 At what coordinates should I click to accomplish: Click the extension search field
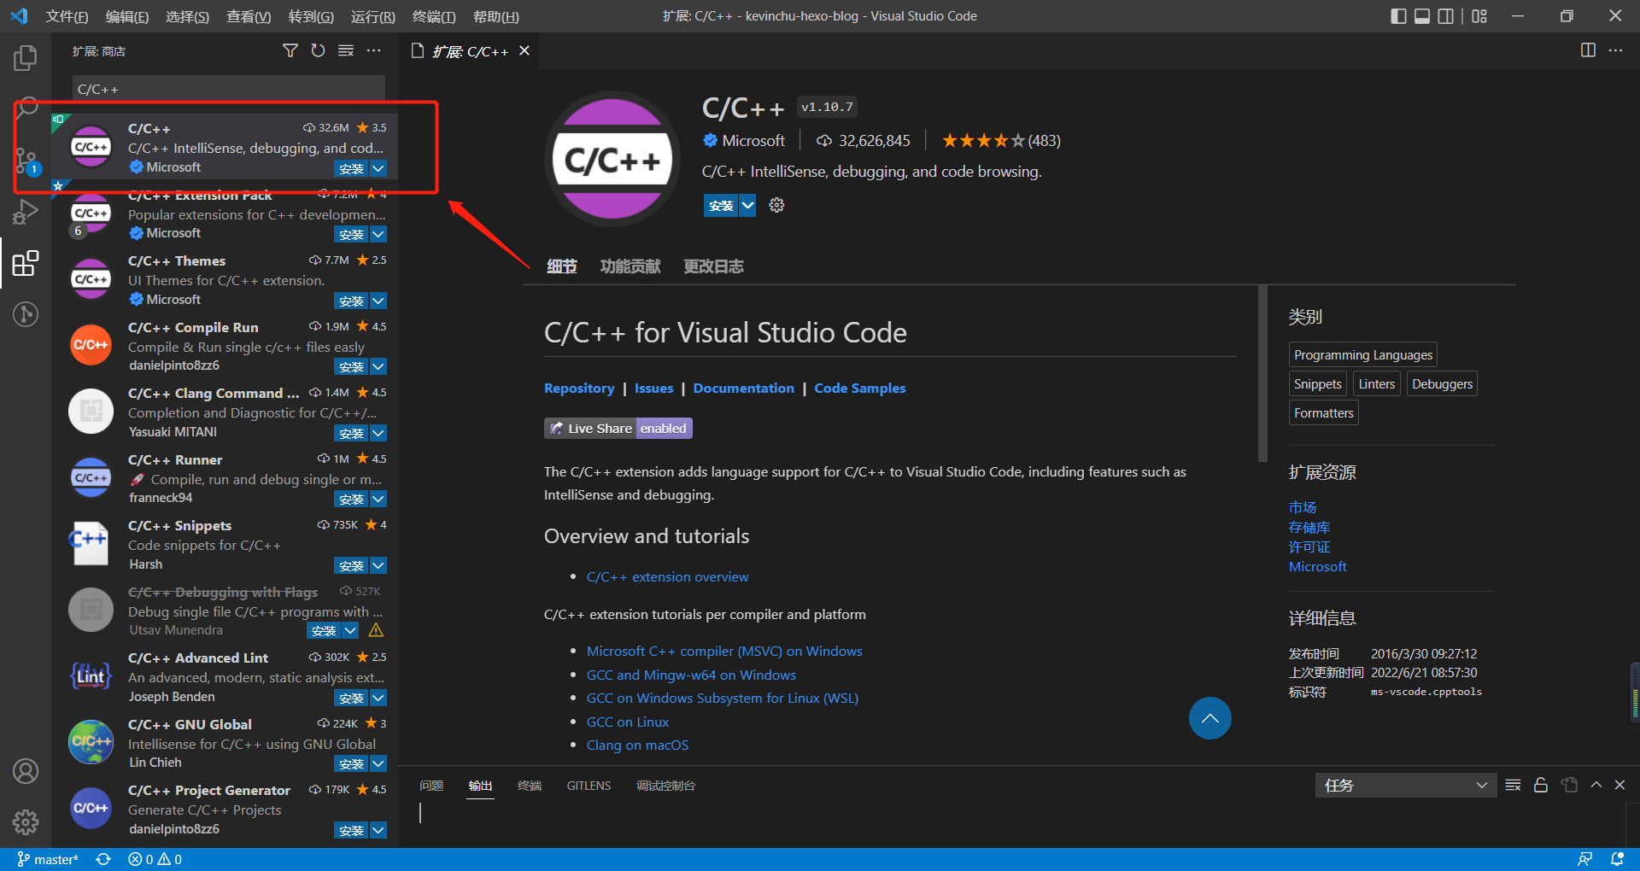point(229,89)
